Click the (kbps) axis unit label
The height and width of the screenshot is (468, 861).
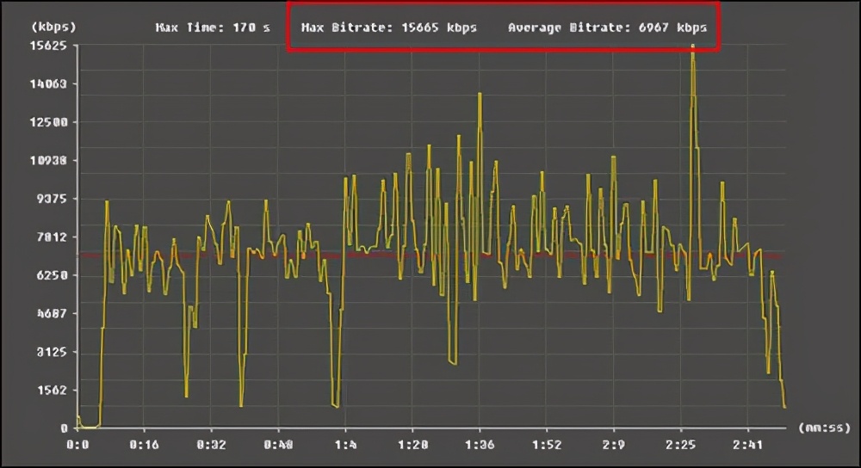[x=53, y=27]
